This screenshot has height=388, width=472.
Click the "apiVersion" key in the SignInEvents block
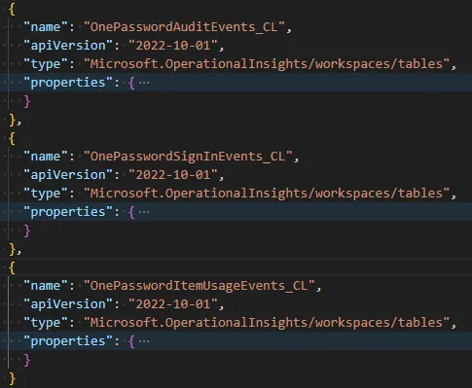[68, 175]
